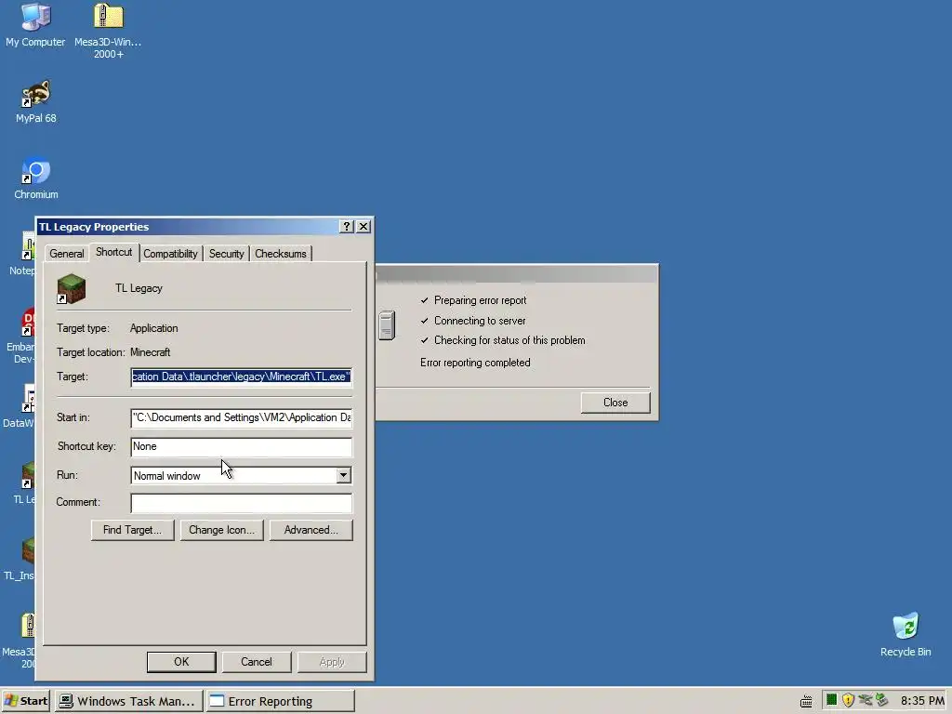Click 'Checking for status of this problem'
Viewport: 952px width, 714px height.
pyautogui.click(x=509, y=340)
